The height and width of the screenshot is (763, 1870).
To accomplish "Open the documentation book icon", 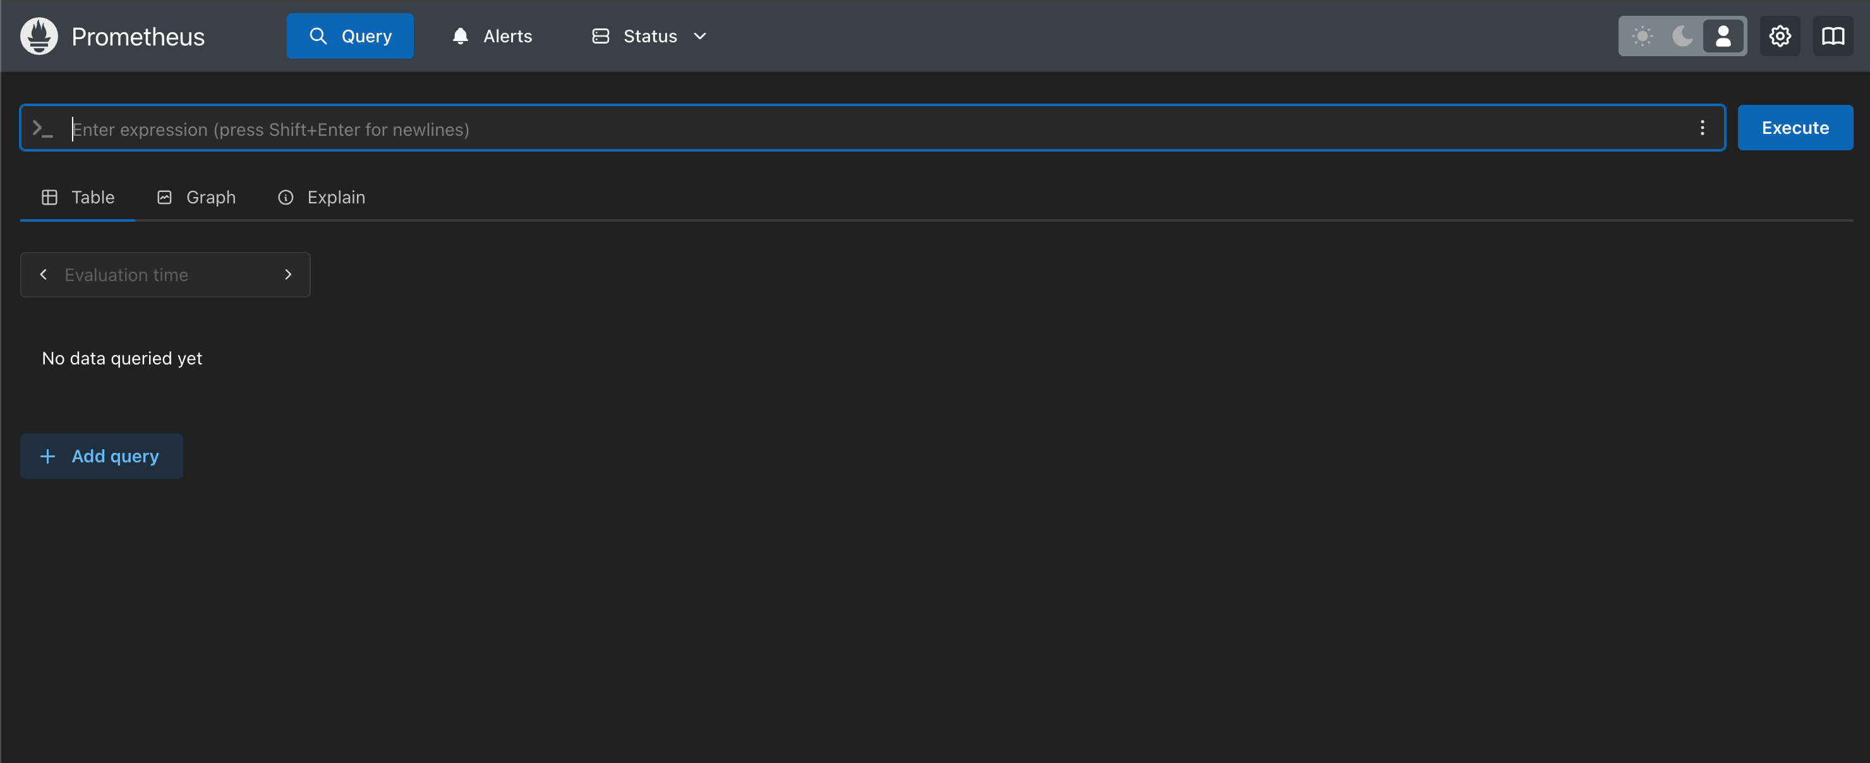I will pyautogui.click(x=1833, y=36).
